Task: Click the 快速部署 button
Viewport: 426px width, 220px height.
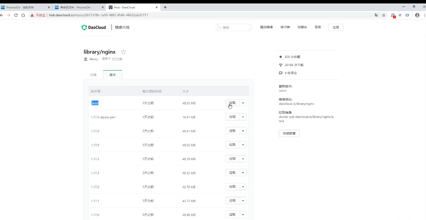Action: [x=289, y=133]
